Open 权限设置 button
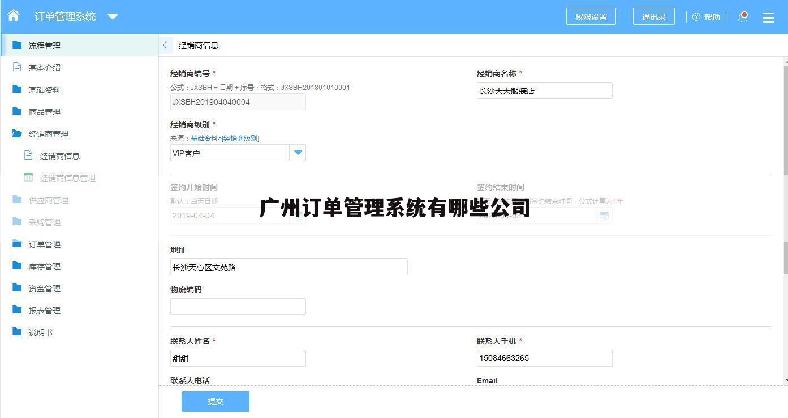This screenshot has width=788, height=418. coord(591,16)
